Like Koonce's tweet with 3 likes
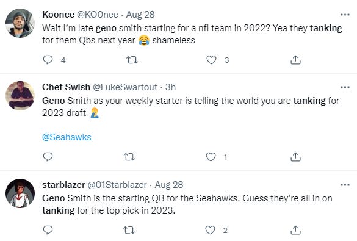This screenshot has height=241, width=357. [x=211, y=60]
